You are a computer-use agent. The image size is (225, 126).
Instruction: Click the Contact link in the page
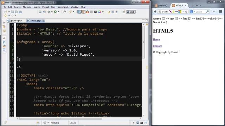coord(157,46)
